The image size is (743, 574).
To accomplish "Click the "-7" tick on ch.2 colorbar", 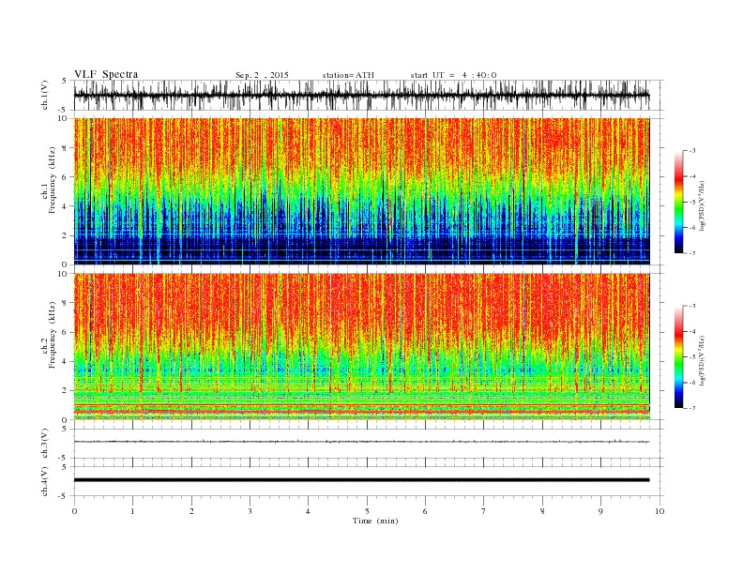I will [692, 408].
